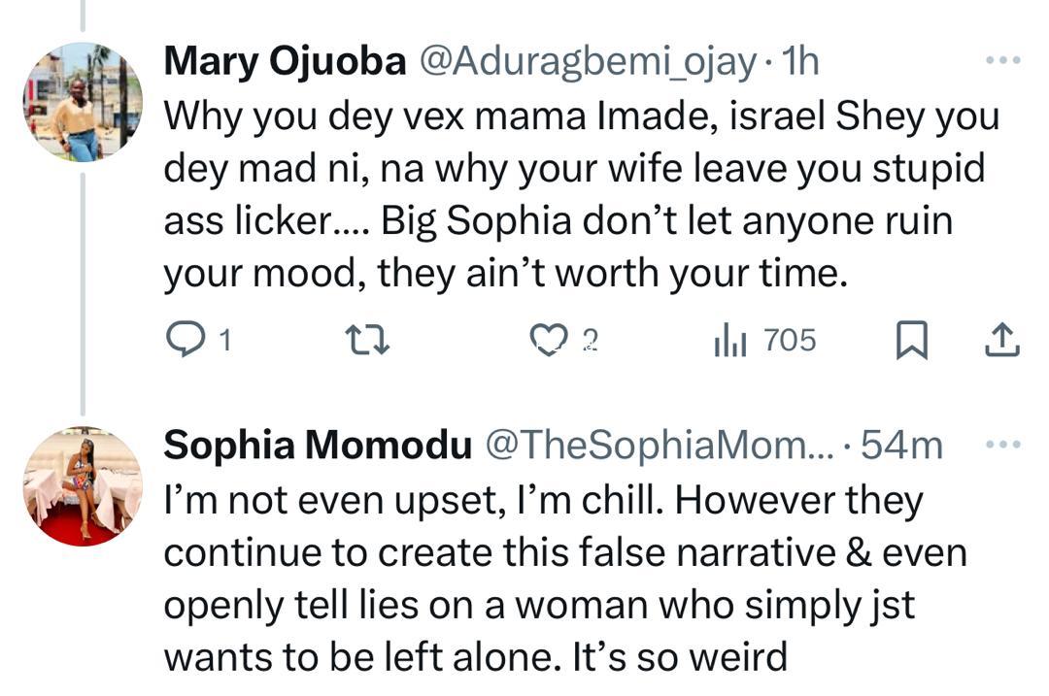Click the Sophia Momodu display name
The image size is (1049, 696).
click(318, 446)
